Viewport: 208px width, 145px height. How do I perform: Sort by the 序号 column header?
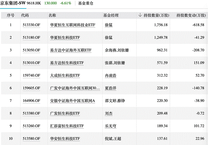[11, 15]
